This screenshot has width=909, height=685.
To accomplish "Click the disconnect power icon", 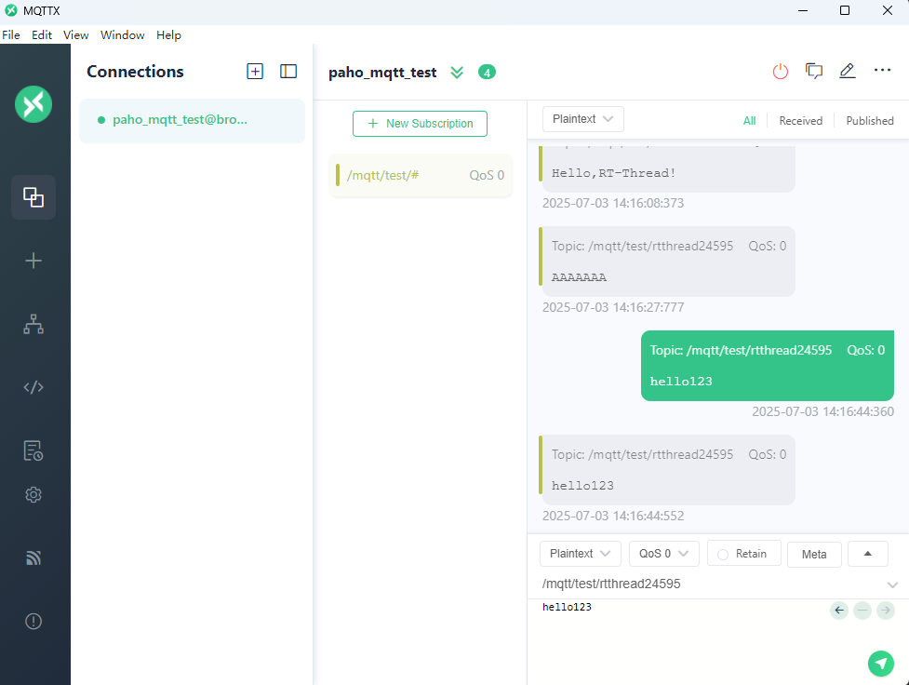I will click(x=780, y=72).
